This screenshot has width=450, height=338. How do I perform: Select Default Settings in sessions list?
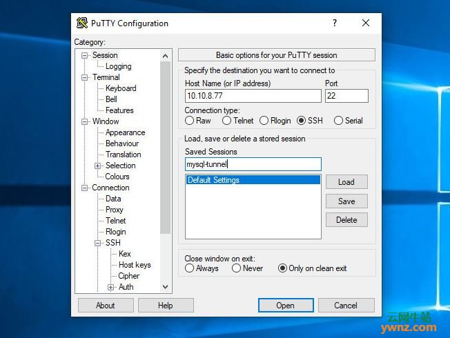[253, 180]
